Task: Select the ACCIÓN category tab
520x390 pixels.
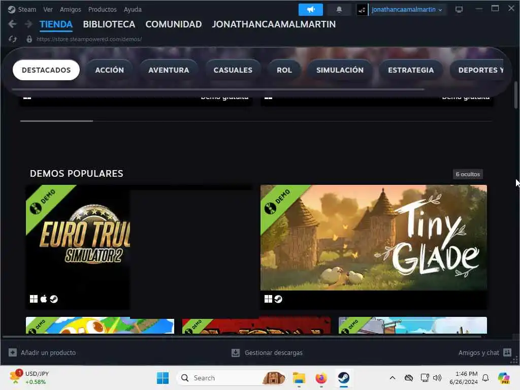Action: 110,70
